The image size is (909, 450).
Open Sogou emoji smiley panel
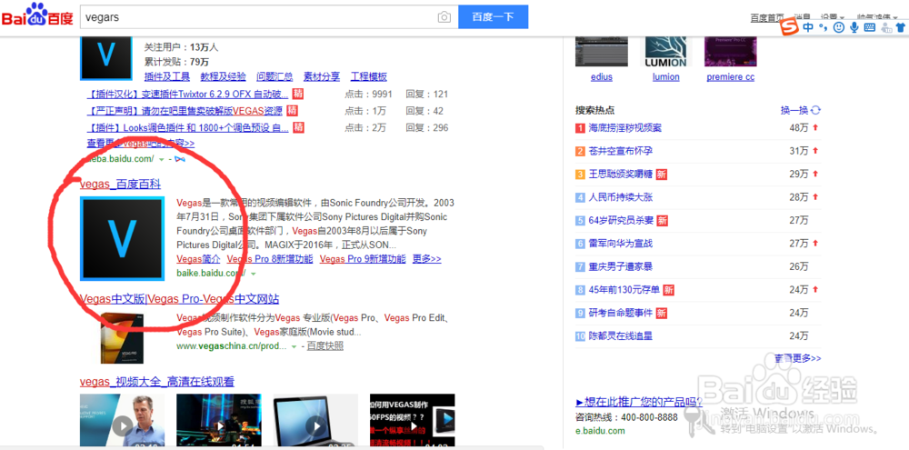click(838, 28)
